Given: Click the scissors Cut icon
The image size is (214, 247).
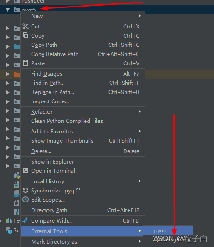Looking at the screenshot, I should pos(25,26).
